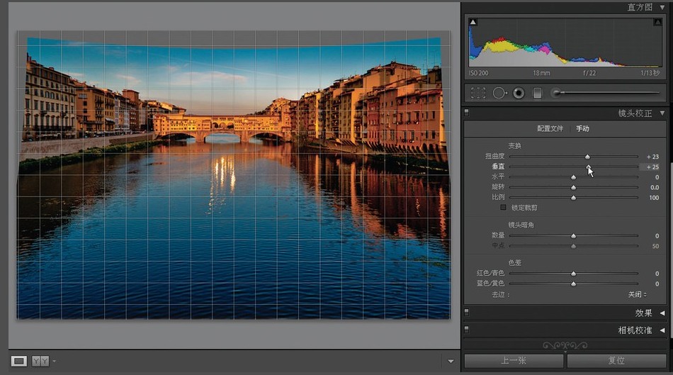The image size is (673, 375).
Task: Click the 色差 section label
Action: point(514,262)
